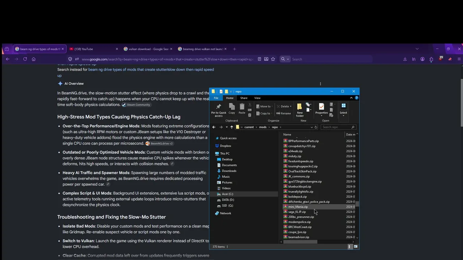Image resolution: width=463 pixels, height=260 pixels.
Task: Open AI Overview more options menu
Action: (320, 84)
